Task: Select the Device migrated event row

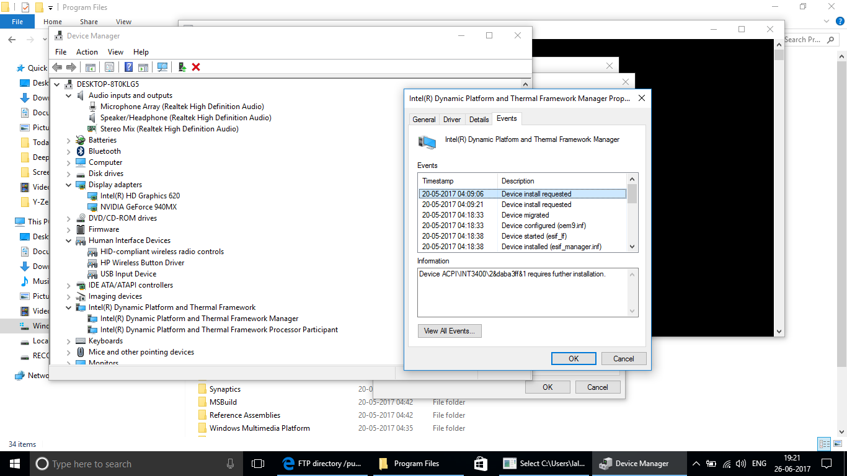Action: [x=523, y=215]
